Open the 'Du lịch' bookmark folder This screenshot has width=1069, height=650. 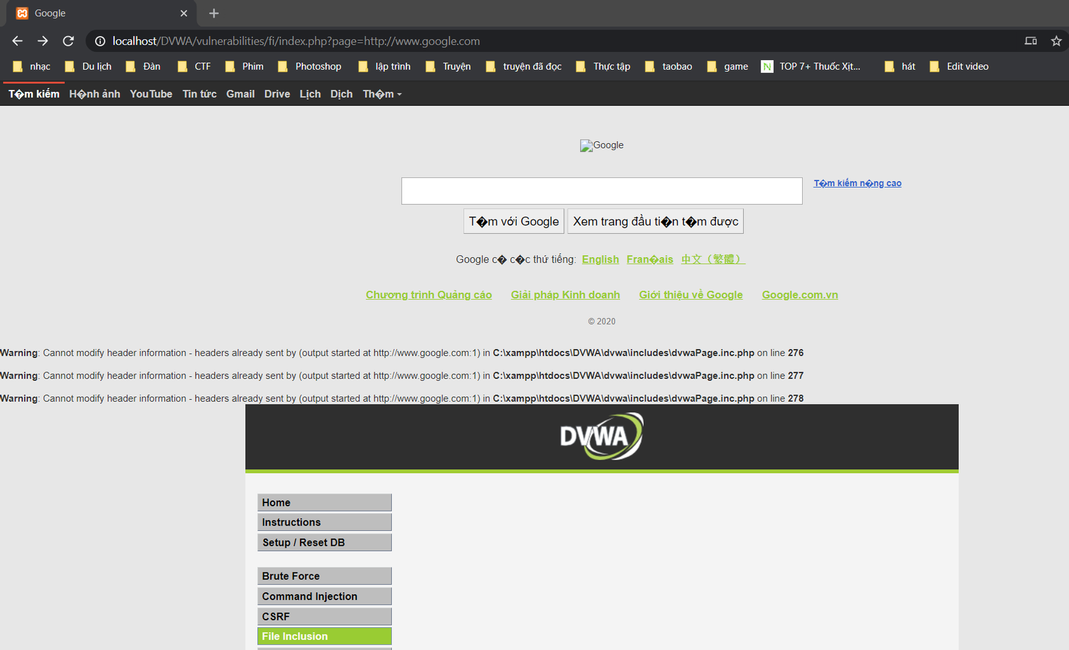[x=88, y=66]
